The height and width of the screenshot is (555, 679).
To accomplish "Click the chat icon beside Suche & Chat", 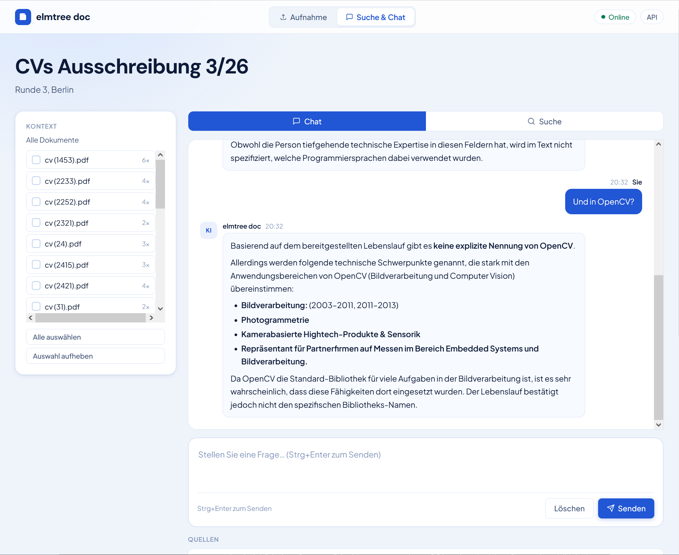I will (349, 17).
